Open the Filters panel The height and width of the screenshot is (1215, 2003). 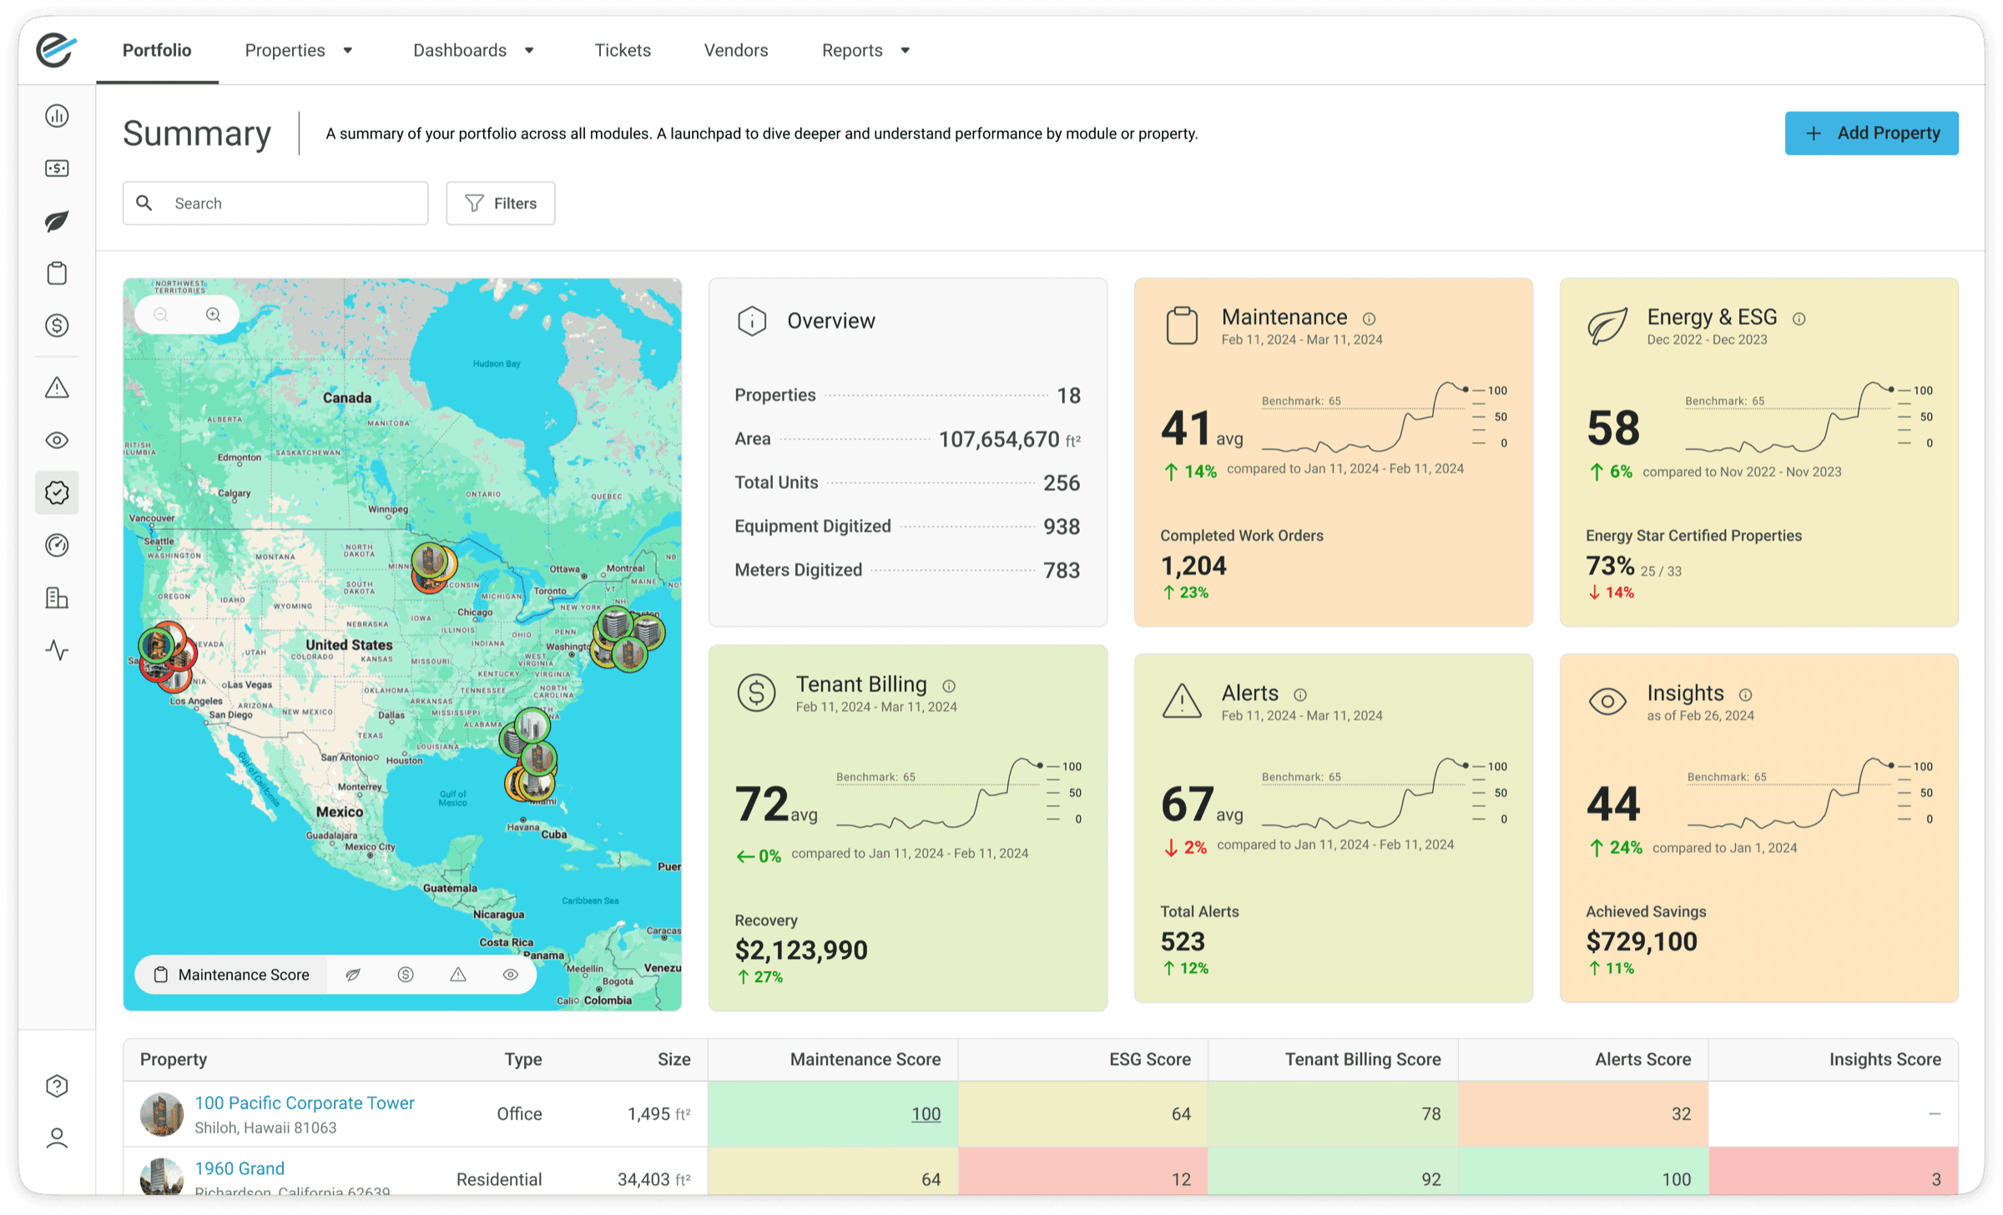point(501,203)
